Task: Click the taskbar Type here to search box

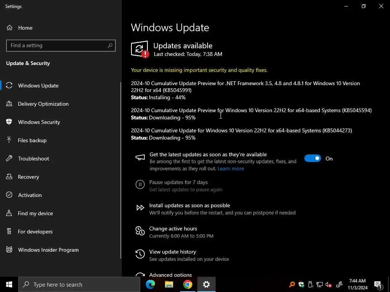Action: click(79, 284)
